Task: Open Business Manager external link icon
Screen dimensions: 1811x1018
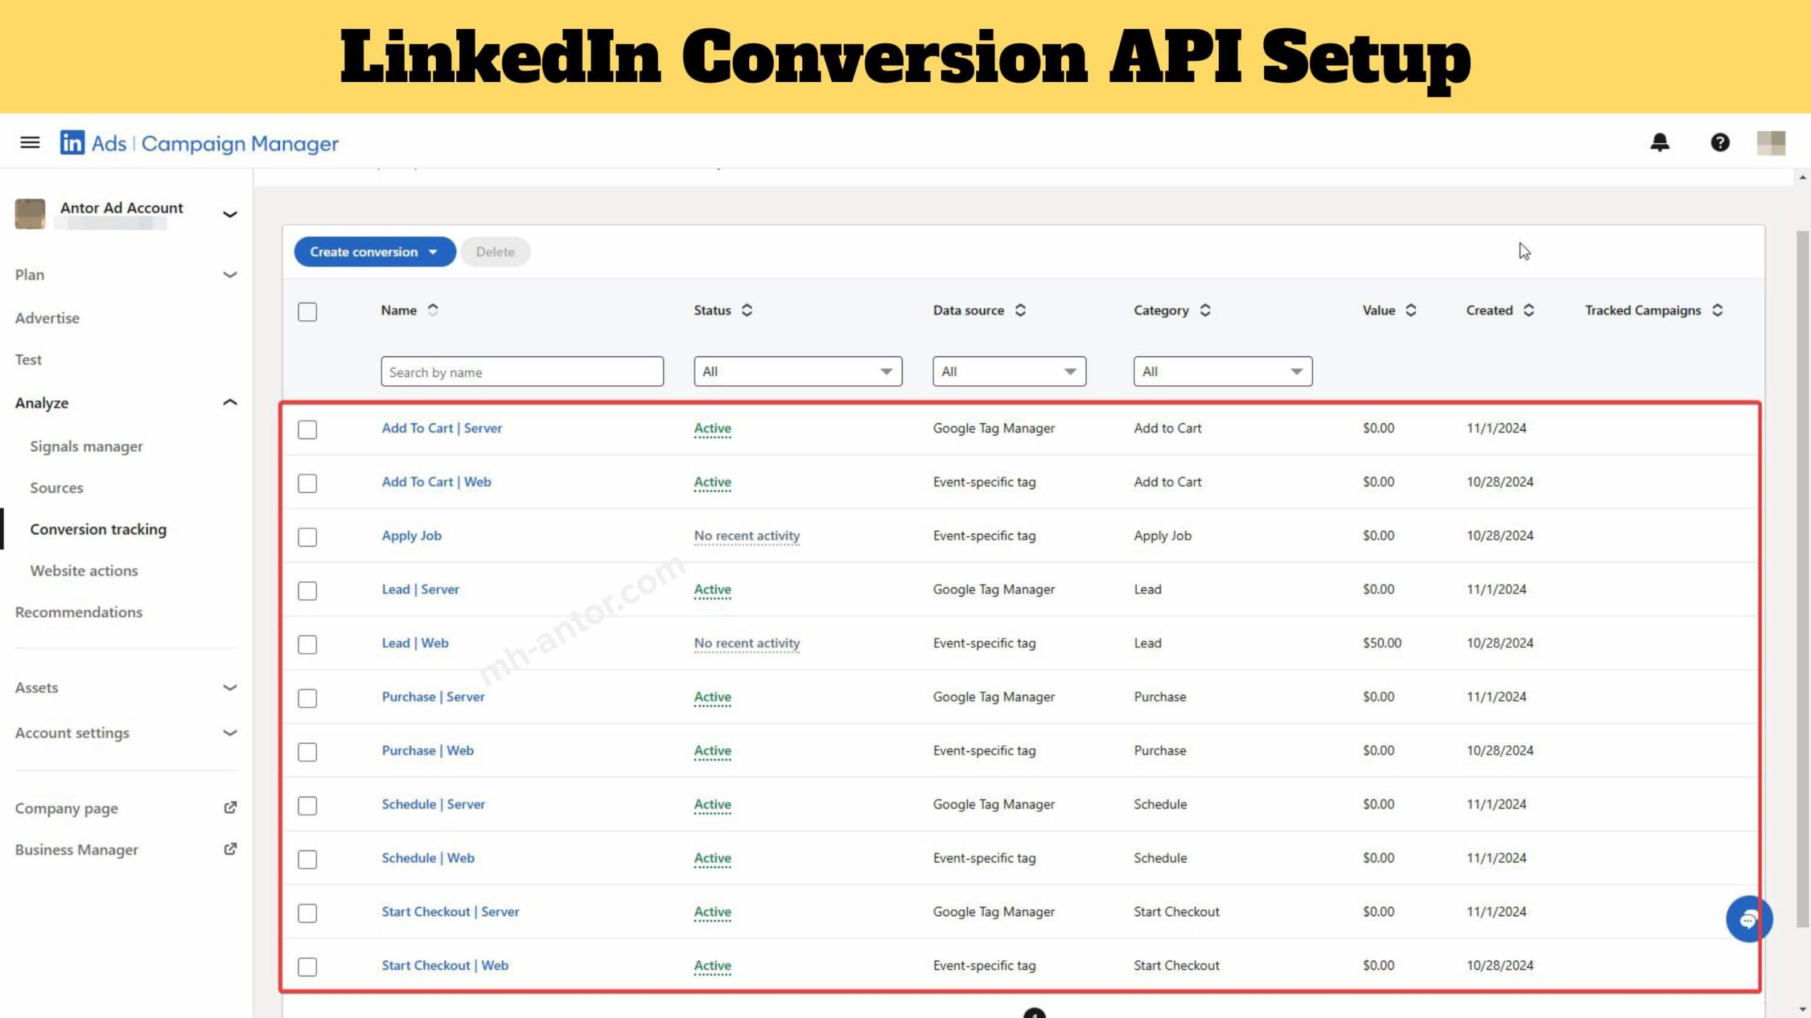Action: 230,849
